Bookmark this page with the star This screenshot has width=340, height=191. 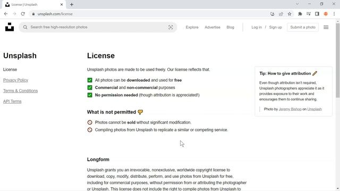click(x=290, y=14)
